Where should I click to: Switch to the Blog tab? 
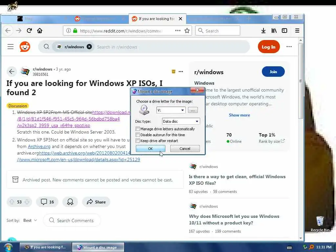click(x=28, y=19)
